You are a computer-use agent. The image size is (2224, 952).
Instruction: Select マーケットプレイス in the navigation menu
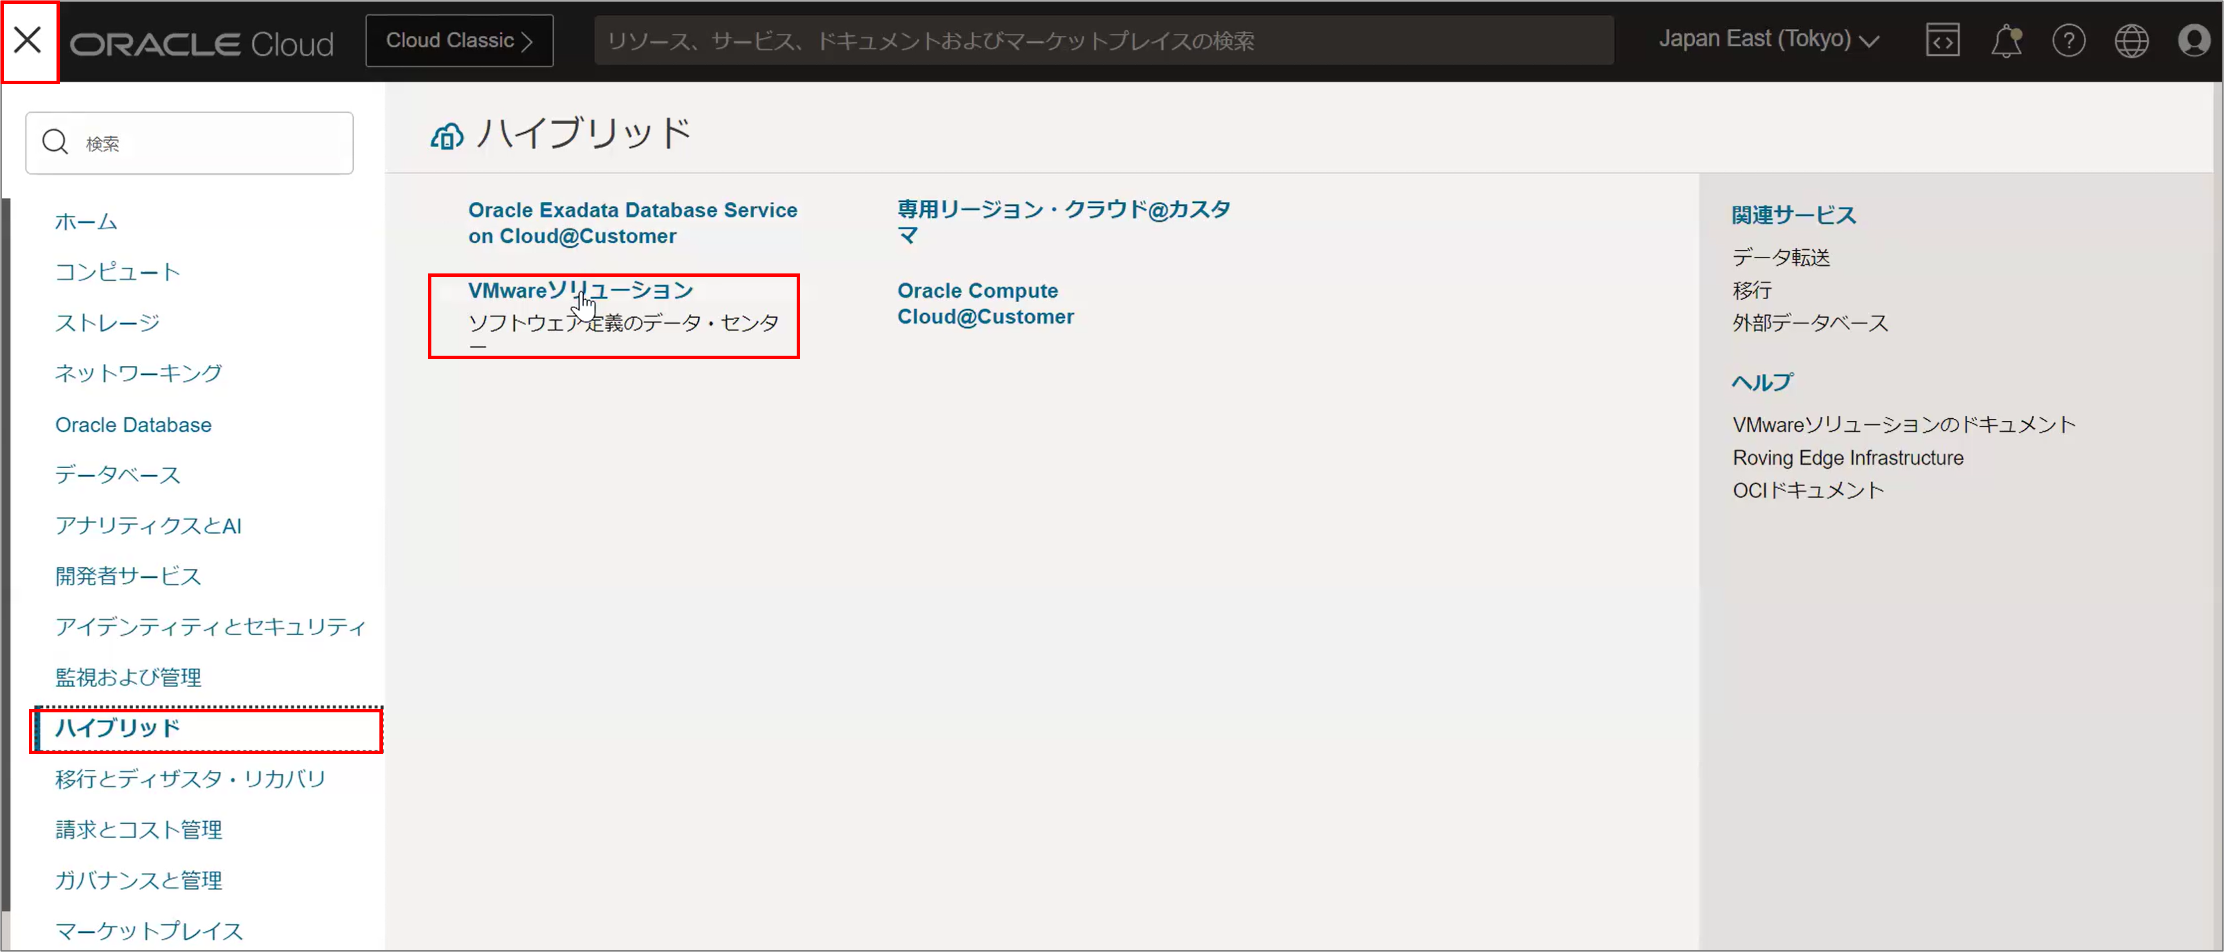click(x=148, y=930)
